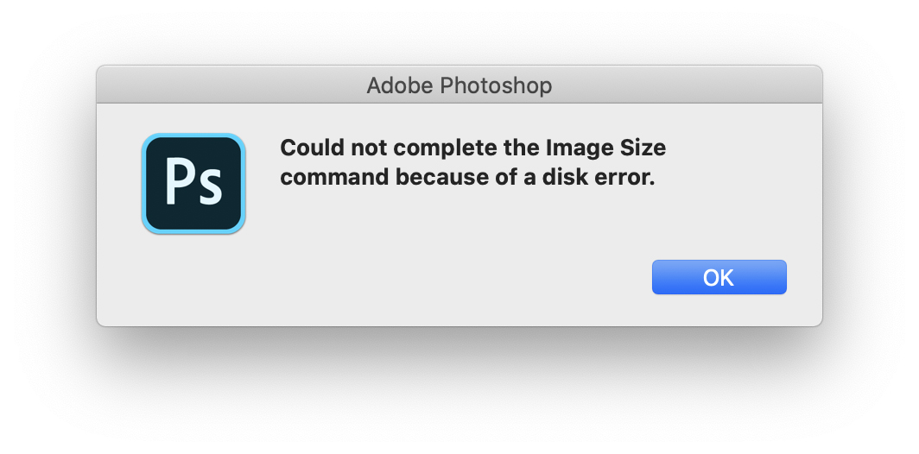Click the Photoshop Ps app icon
Screen dimensions: 919x454
[193, 184]
